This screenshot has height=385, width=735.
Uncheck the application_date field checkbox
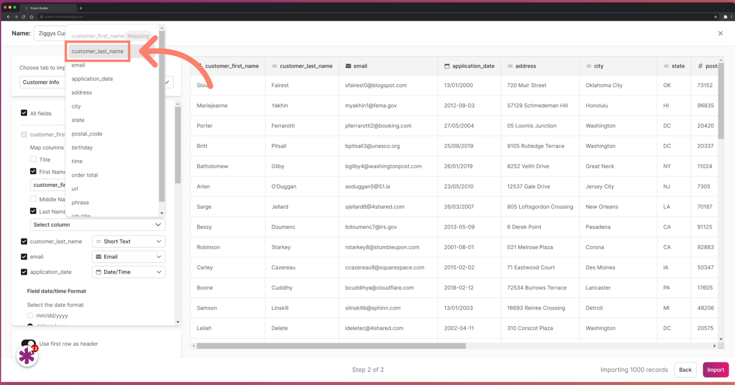click(x=24, y=272)
